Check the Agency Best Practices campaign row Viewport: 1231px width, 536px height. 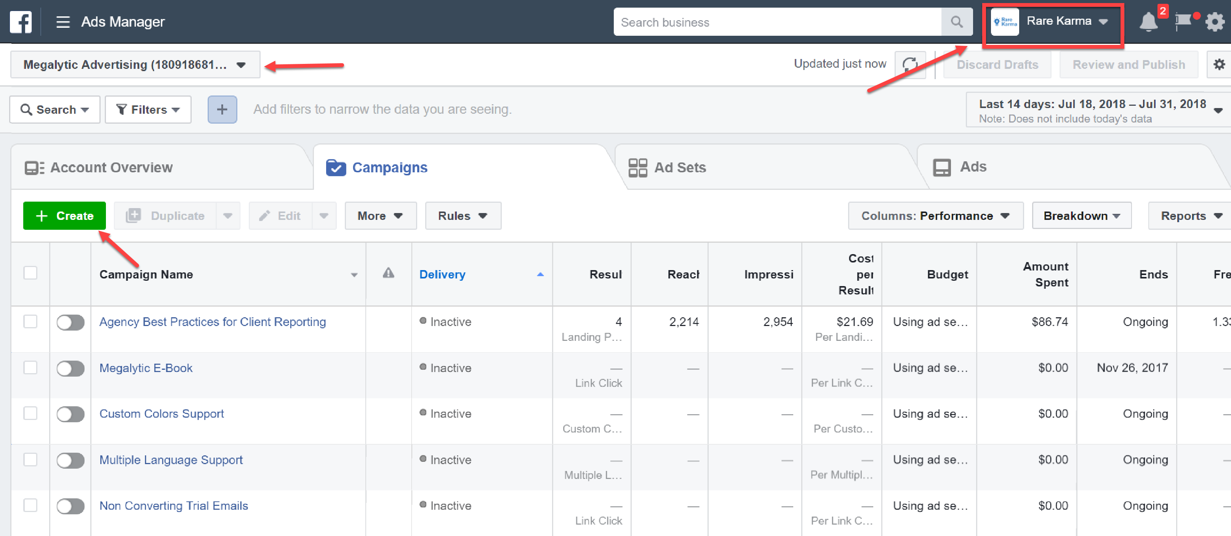(x=30, y=322)
